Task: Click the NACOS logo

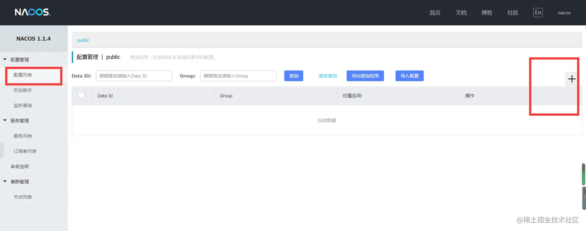Action: (x=33, y=12)
